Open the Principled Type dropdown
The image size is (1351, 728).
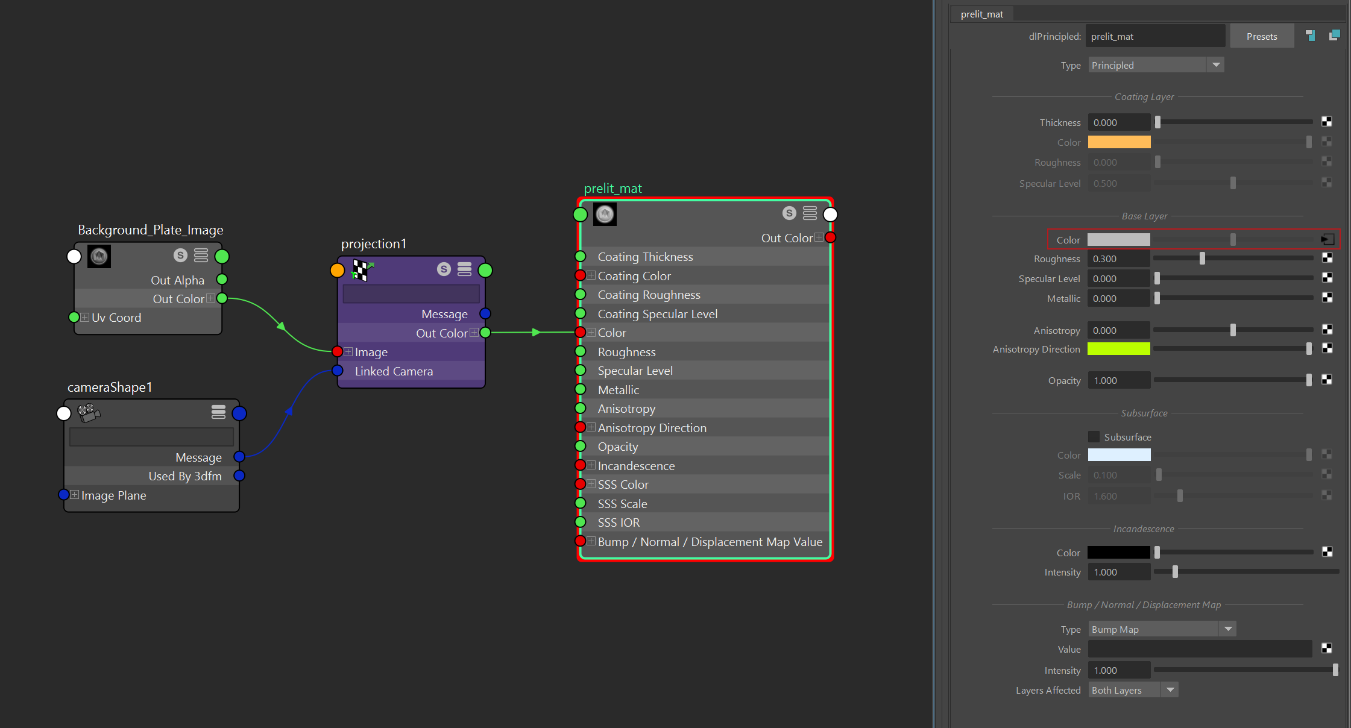tap(1156, 65)
